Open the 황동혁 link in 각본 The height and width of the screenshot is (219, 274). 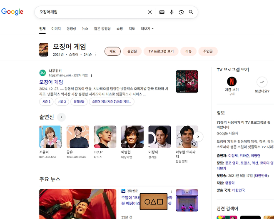229,183
